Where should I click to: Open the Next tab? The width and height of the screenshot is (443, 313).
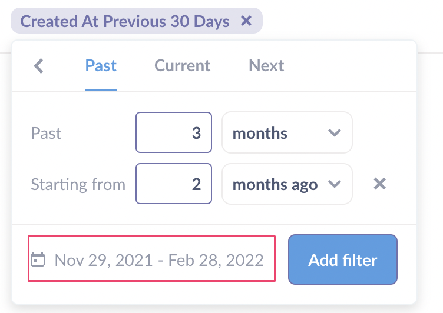click(x=266, y=65)
